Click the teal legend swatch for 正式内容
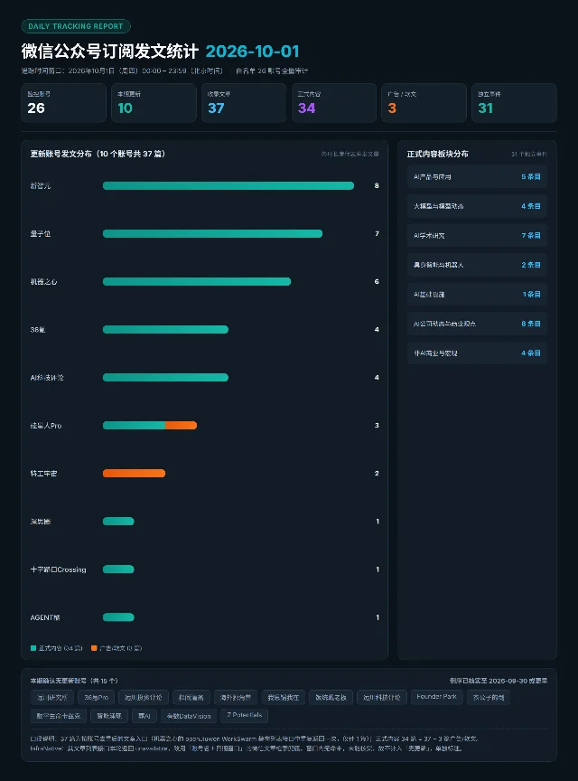 coord(33,648)
